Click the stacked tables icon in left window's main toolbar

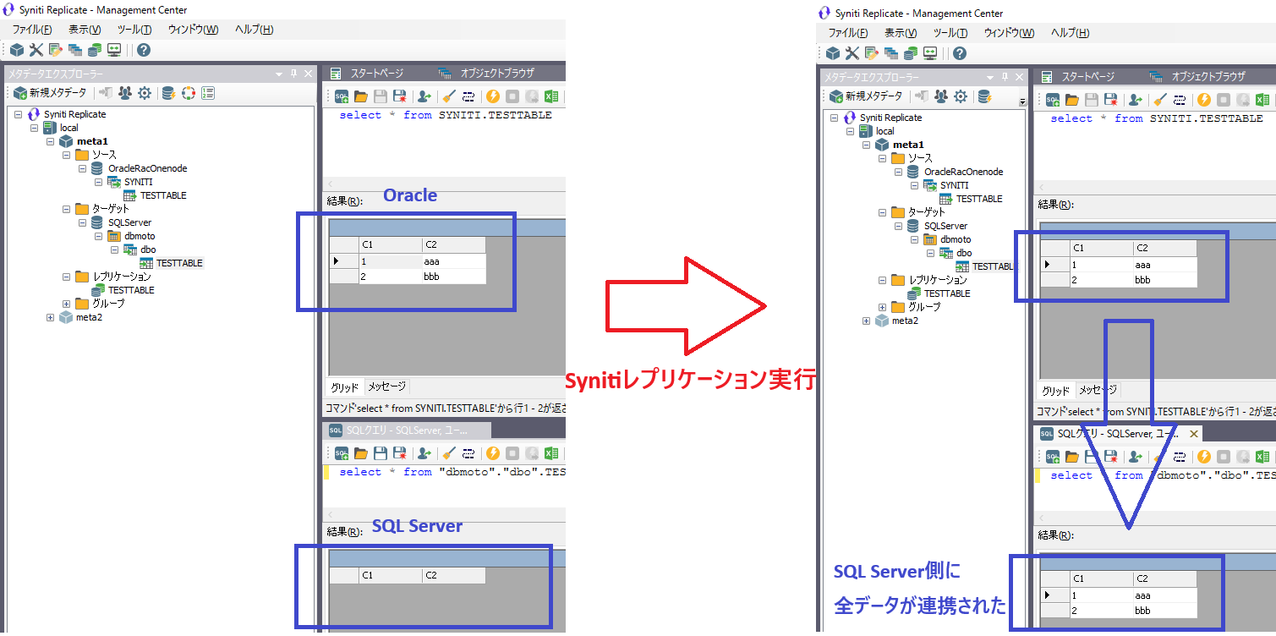[75, 50]
